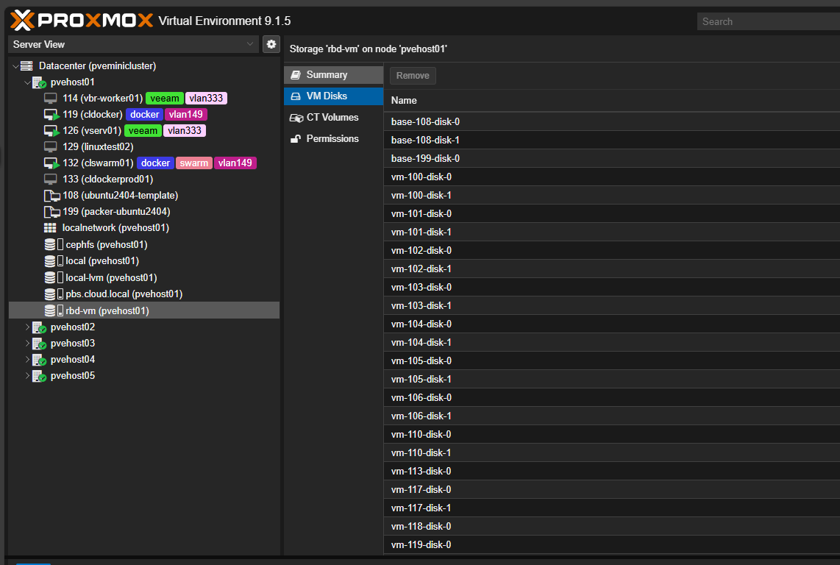This screenshot has width=840, height=565.
Task: Click the local (pvehost01) storage icon
Action: point(54,261)
